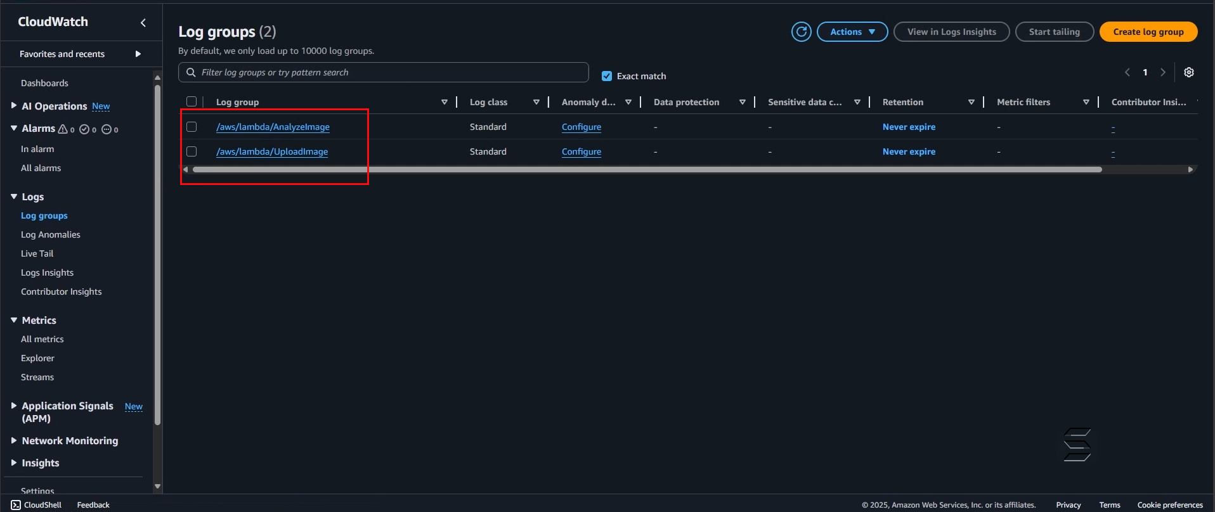Expand Application Signals (APM) section
This screenshot has height=512, width=1215.
pos(14,406)
